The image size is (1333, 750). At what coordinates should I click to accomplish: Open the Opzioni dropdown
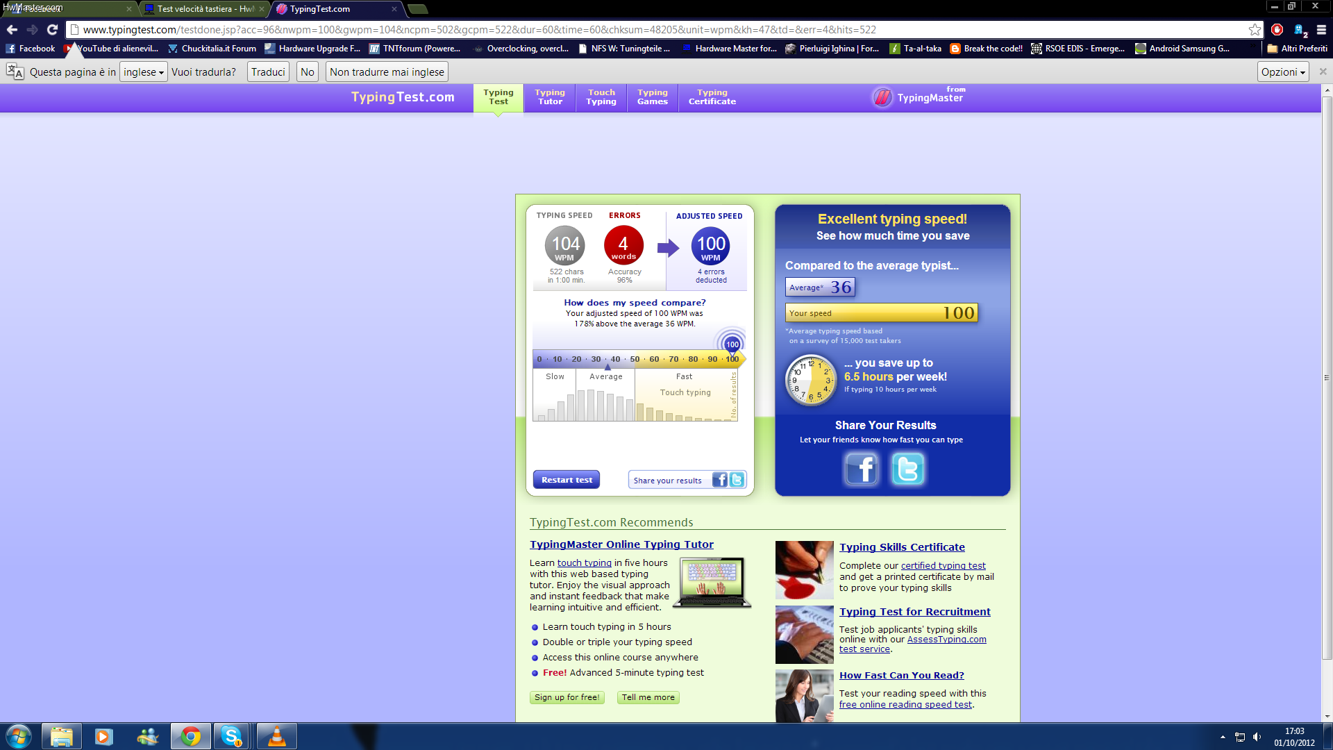(1283, 72)
